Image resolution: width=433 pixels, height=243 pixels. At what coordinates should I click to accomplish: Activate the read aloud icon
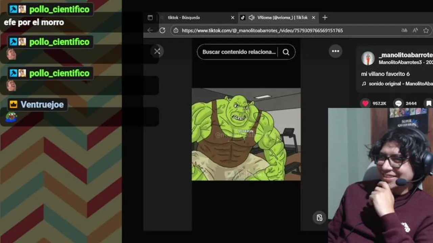pos(415,30)
